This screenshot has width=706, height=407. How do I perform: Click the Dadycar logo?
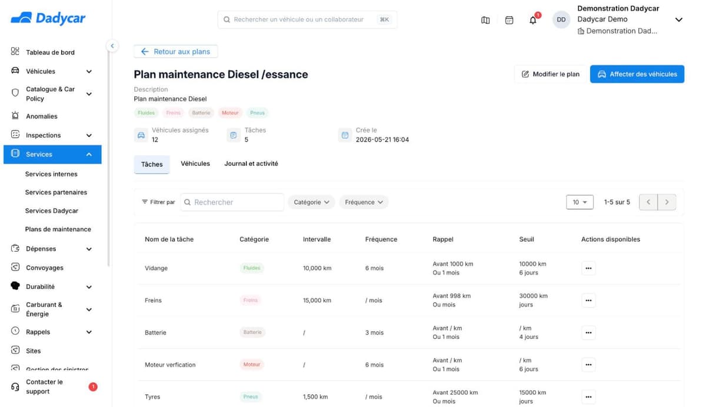48,18
